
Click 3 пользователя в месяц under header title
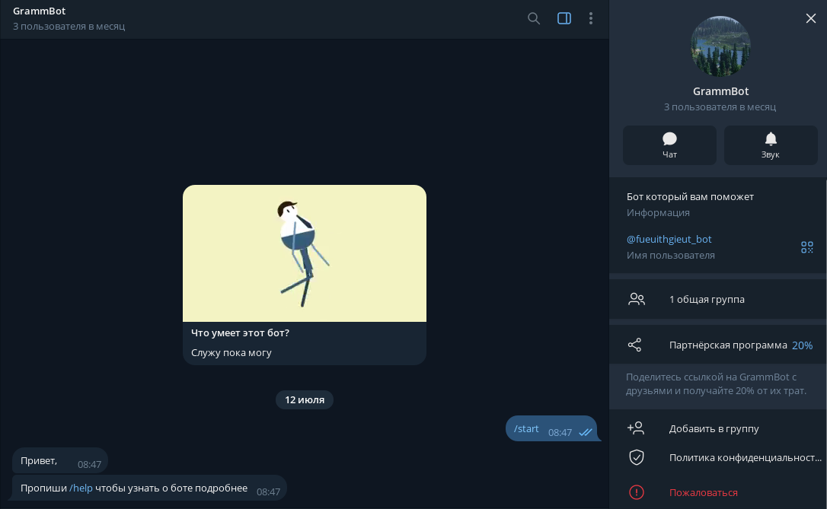tap(69, 27)
